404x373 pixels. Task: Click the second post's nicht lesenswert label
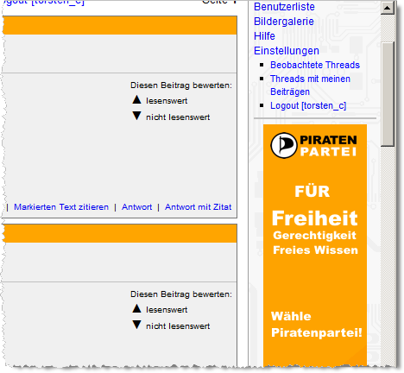point(178,326)
